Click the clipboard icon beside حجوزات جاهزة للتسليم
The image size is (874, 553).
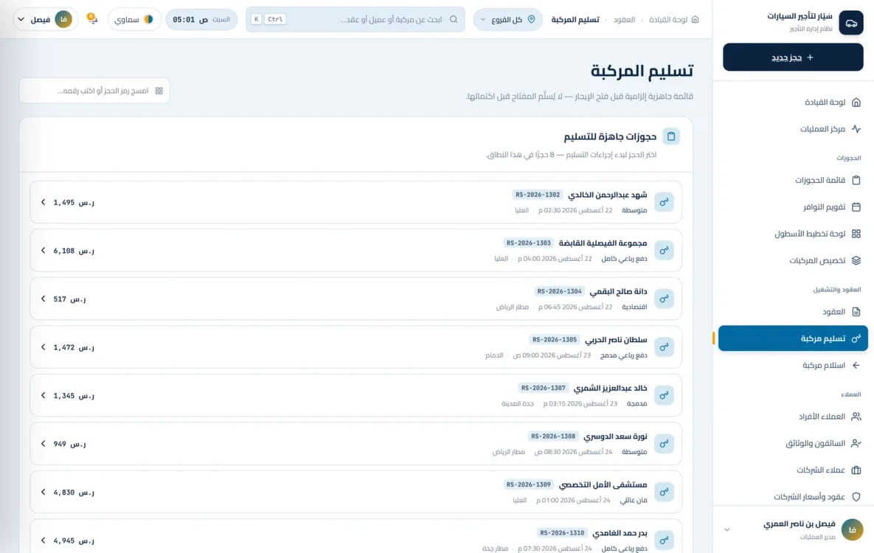[x=671, y=136]
